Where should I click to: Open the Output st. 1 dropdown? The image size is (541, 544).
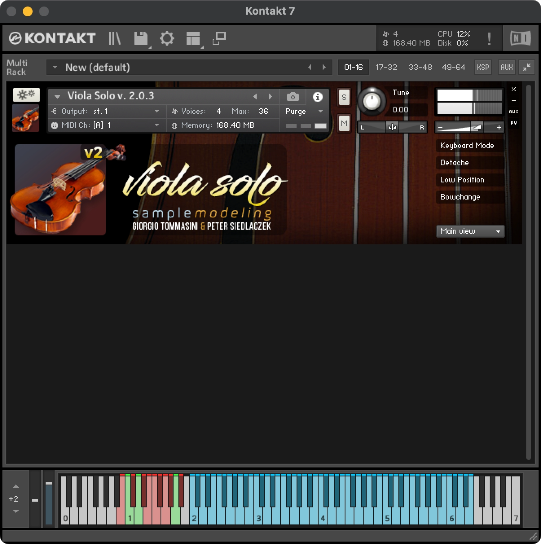(x=107, y=111)
